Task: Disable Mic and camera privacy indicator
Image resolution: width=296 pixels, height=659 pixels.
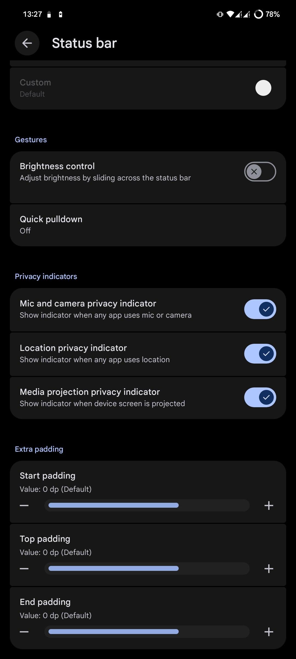Action: (260, 309)
